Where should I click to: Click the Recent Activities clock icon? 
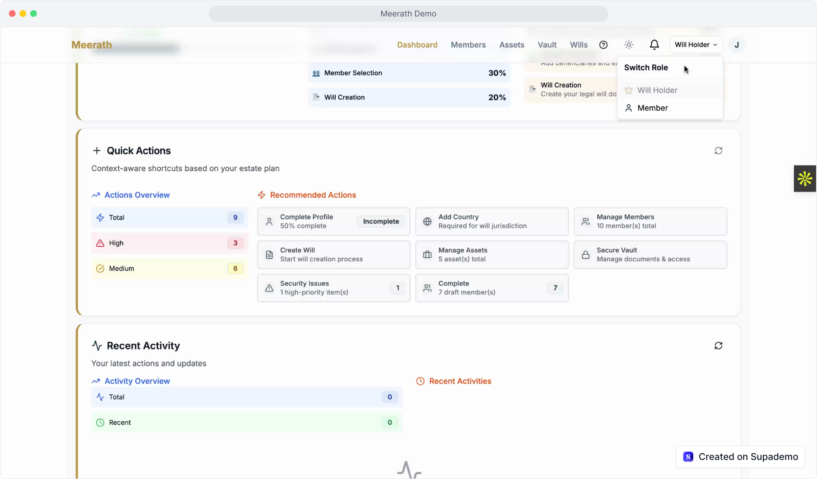420,381
